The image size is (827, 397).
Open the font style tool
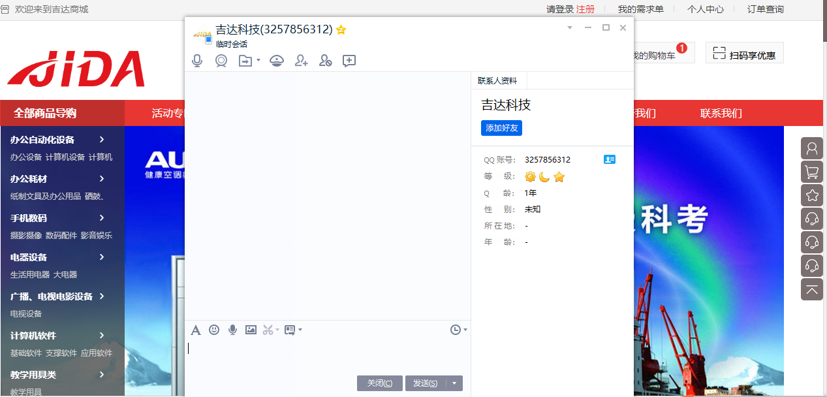pos(195,330)
